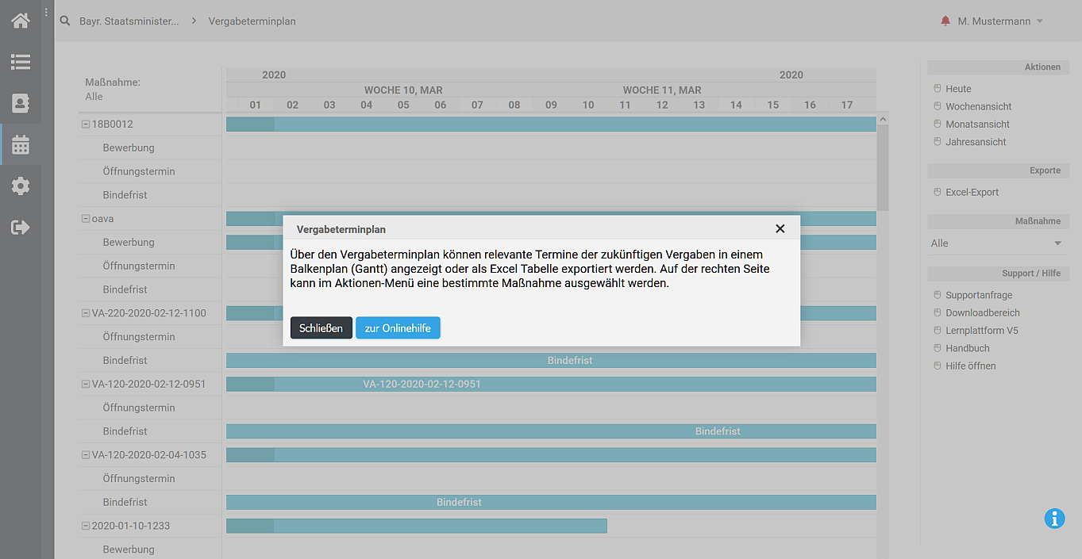Open the notification bell icon

pyautogui.click(x=945, y=21)
